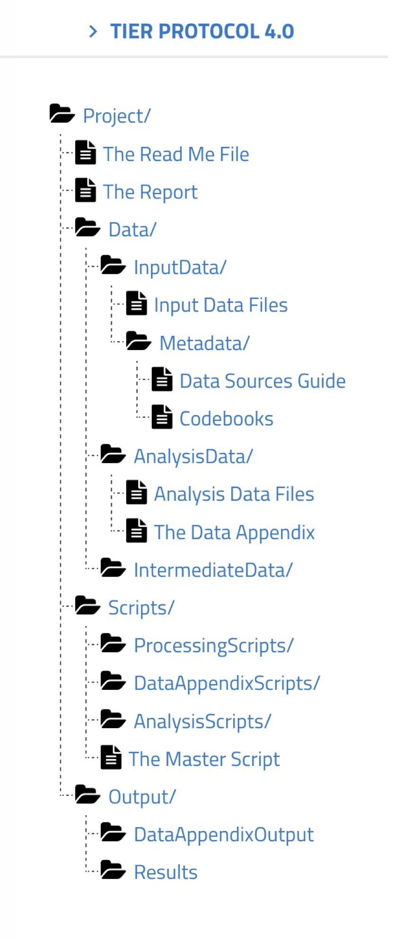Click the Master Script document icon

point(111,757)
